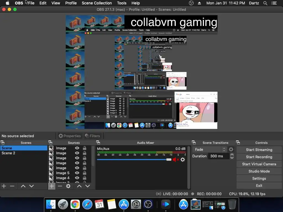Open source properties gear in Sources toolbar
Viewport: 283px width, 212px height.
[x=68, y=186]
